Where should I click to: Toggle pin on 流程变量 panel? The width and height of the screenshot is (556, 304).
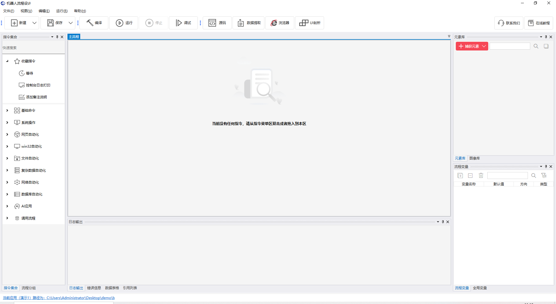pos(546,167)
